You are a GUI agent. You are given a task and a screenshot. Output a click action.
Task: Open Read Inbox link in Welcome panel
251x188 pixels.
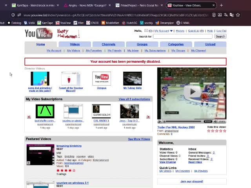coord(195,162)
